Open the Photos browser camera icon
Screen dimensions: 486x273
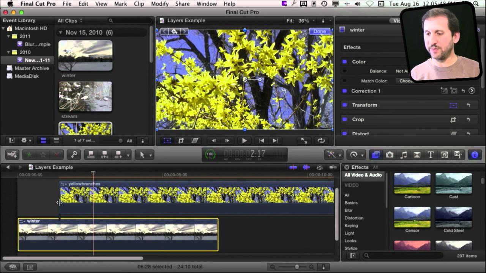pyautogui.click(x=390, y=155)
